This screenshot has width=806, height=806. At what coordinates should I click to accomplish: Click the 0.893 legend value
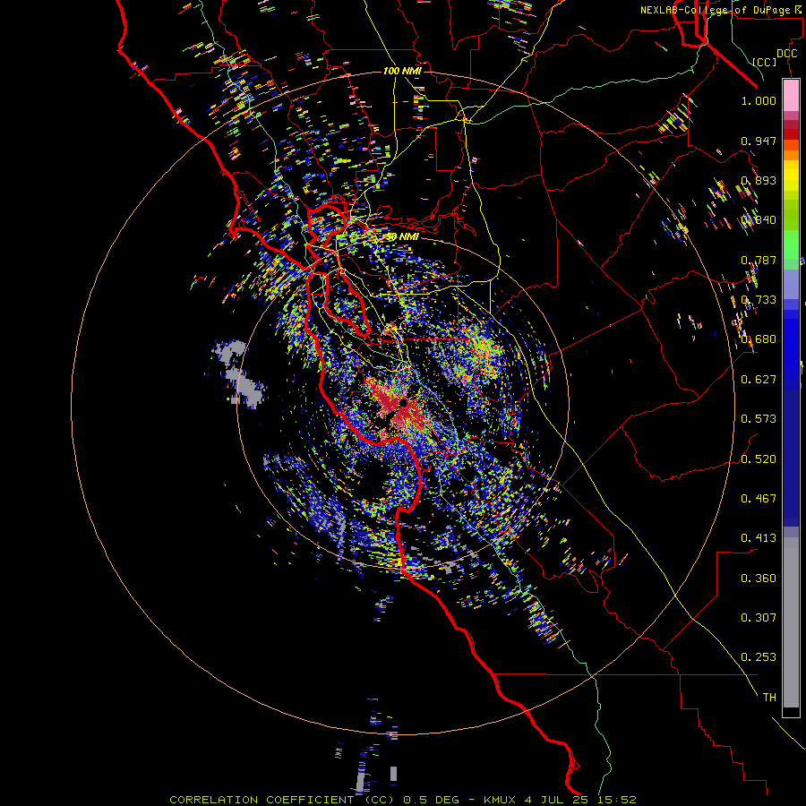[759, 180]
